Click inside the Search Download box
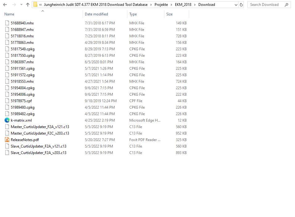The image size is (295, 217). coord(266,4)
